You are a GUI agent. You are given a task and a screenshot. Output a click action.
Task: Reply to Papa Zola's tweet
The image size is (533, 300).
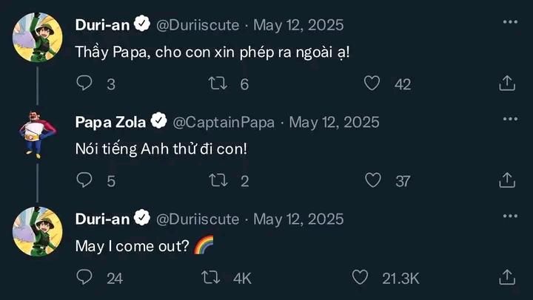tap(85, 180)
